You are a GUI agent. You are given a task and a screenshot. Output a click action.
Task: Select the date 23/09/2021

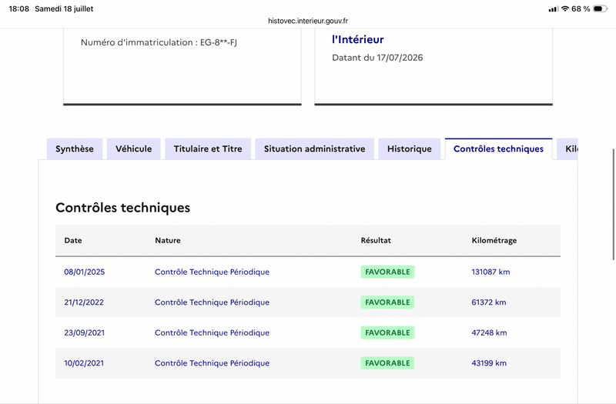coord(85,332)
